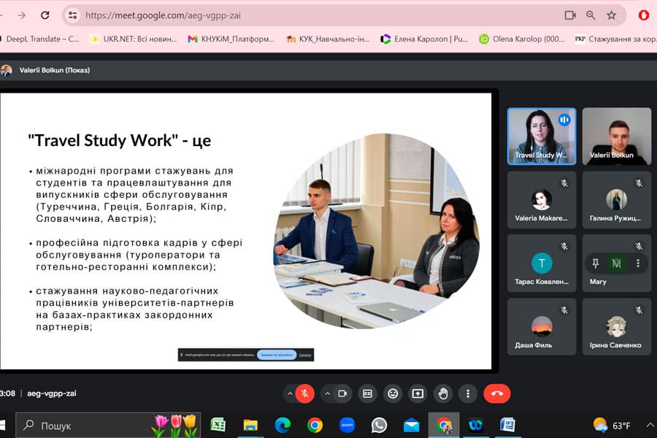Viewport: 657px width, 438px height.
Task: Toggle closed captions button
Action: point(368,393)
